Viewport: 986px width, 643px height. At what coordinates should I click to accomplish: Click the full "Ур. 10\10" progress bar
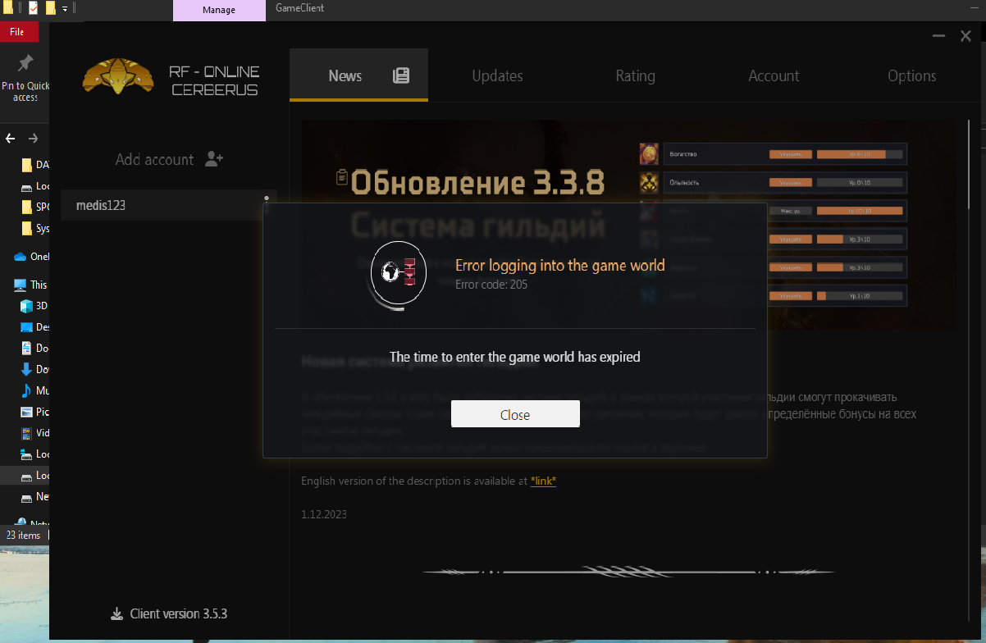coord(860,211)
